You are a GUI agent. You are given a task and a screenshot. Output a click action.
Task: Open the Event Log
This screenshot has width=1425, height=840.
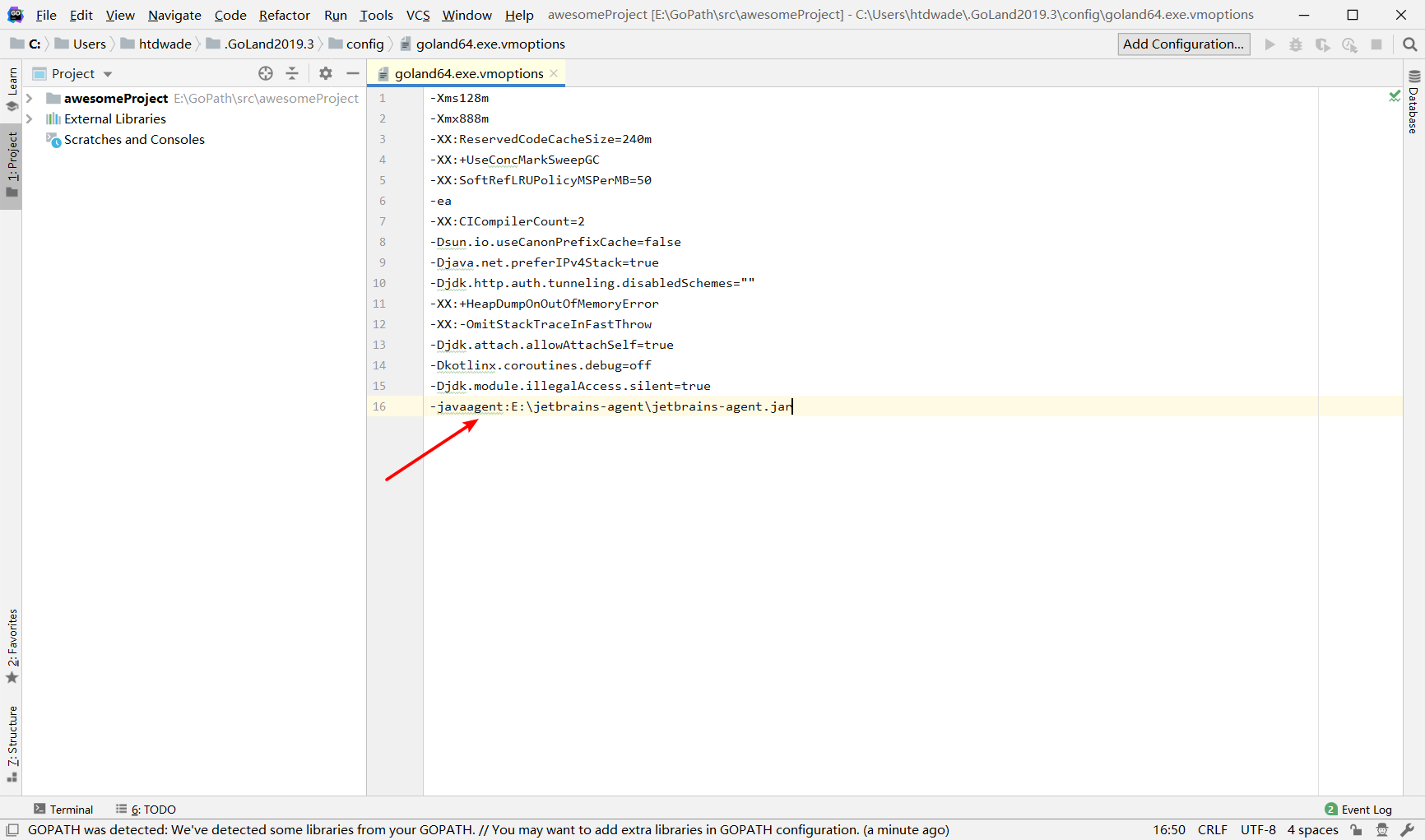coord(1358,810)
